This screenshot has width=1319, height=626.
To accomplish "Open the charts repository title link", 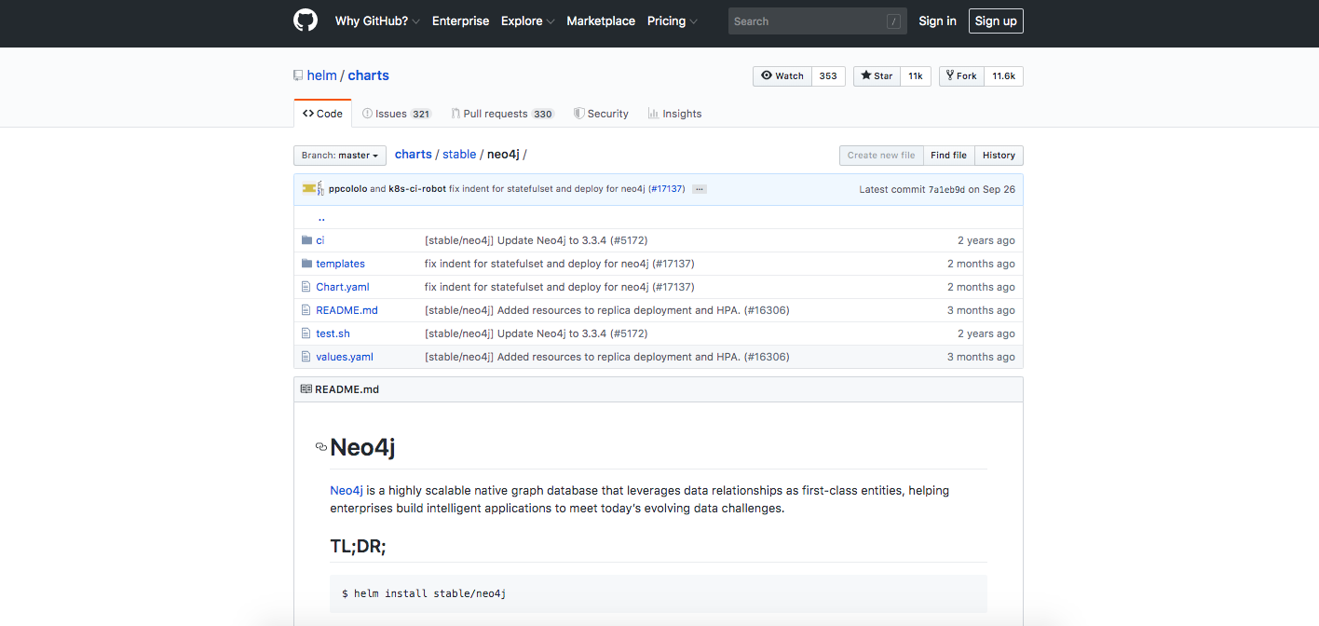I will 369,75.
